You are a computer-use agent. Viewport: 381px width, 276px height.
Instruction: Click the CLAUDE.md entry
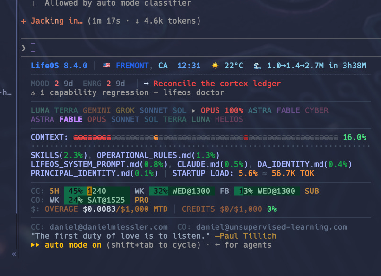212,164
